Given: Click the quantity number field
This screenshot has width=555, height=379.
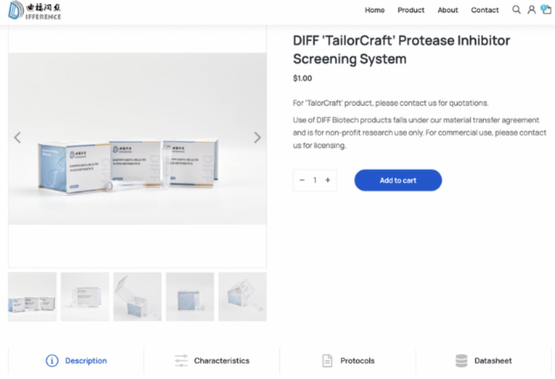Looking at the screenshot, I should click(315, 180).
